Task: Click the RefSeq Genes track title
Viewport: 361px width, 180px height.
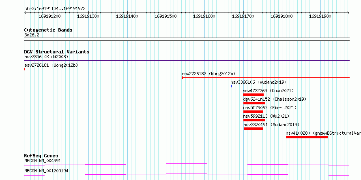Action: 41,156
